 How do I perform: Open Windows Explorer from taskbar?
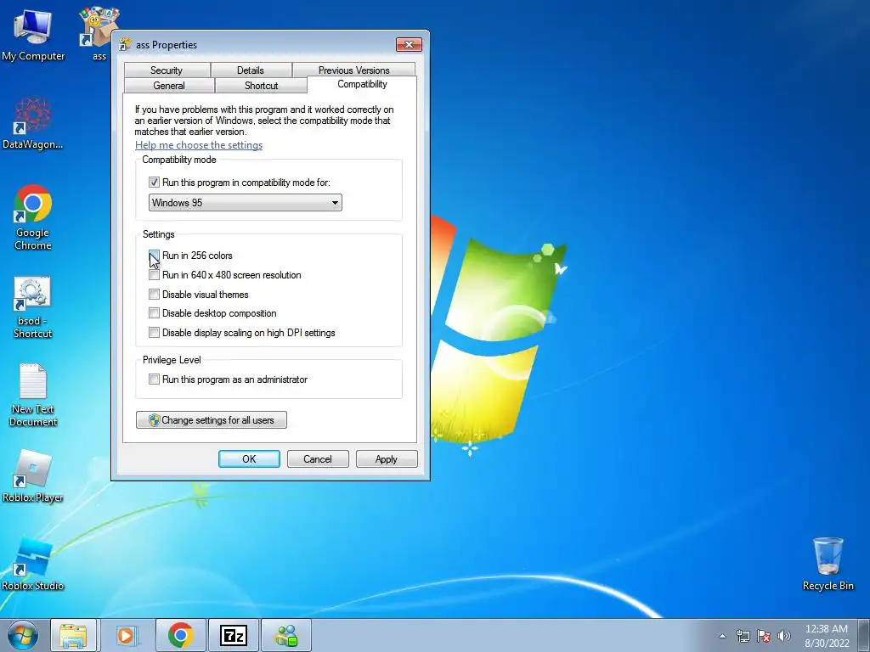(73, 635)
